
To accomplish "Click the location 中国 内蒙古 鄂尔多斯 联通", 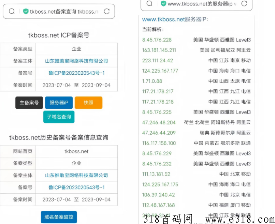I will click(222, 143).
